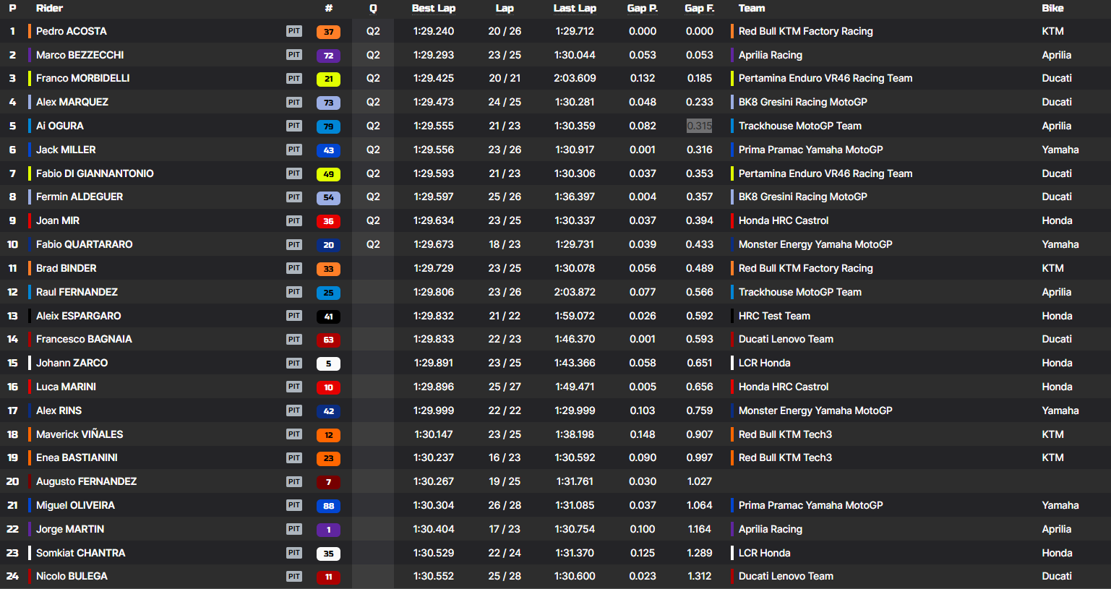Click the orange color bar beside Brad BINDER
The height and width of the screenshot is (589, 1111).
pos(30,268)
